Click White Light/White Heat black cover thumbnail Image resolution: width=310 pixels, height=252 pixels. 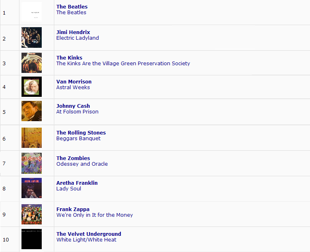click(32, 239)
